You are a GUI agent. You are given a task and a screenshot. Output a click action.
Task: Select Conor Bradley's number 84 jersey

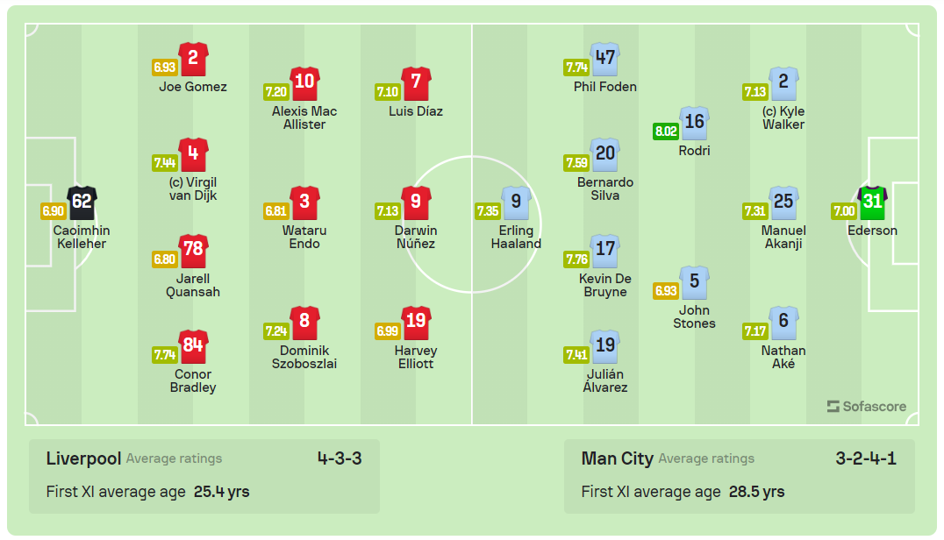point(193,347)
